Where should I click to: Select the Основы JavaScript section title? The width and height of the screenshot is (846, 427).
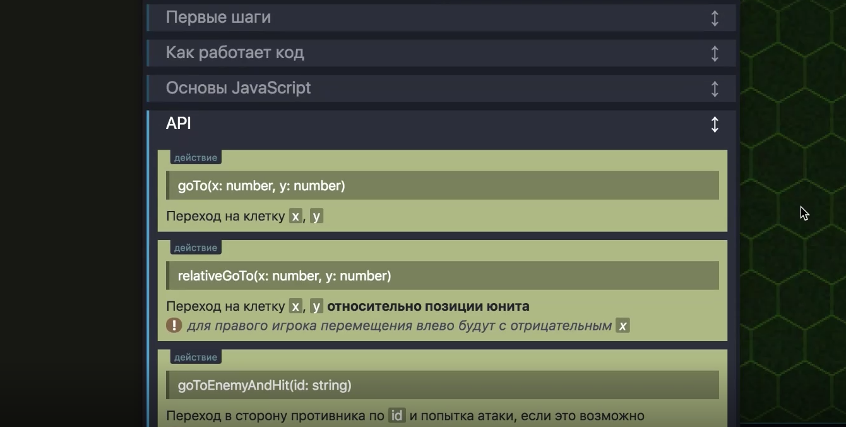[238, 88]
